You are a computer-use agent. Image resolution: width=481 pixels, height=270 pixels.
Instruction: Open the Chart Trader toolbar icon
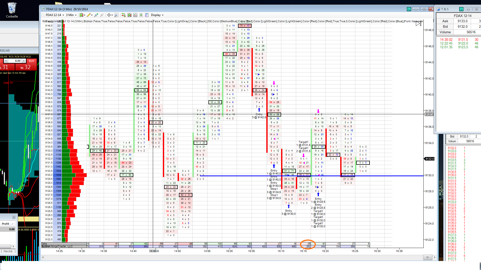tap(124, 15)
